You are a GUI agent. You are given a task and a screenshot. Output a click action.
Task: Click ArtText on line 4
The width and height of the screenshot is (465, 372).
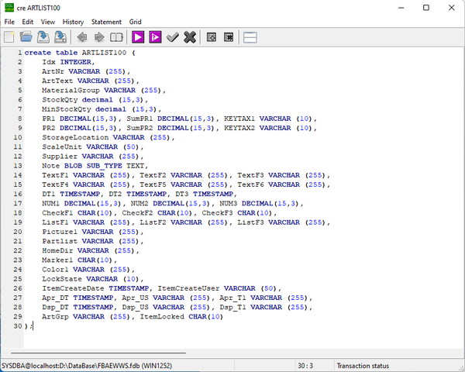pyautogui.click(x=57, y=81)
